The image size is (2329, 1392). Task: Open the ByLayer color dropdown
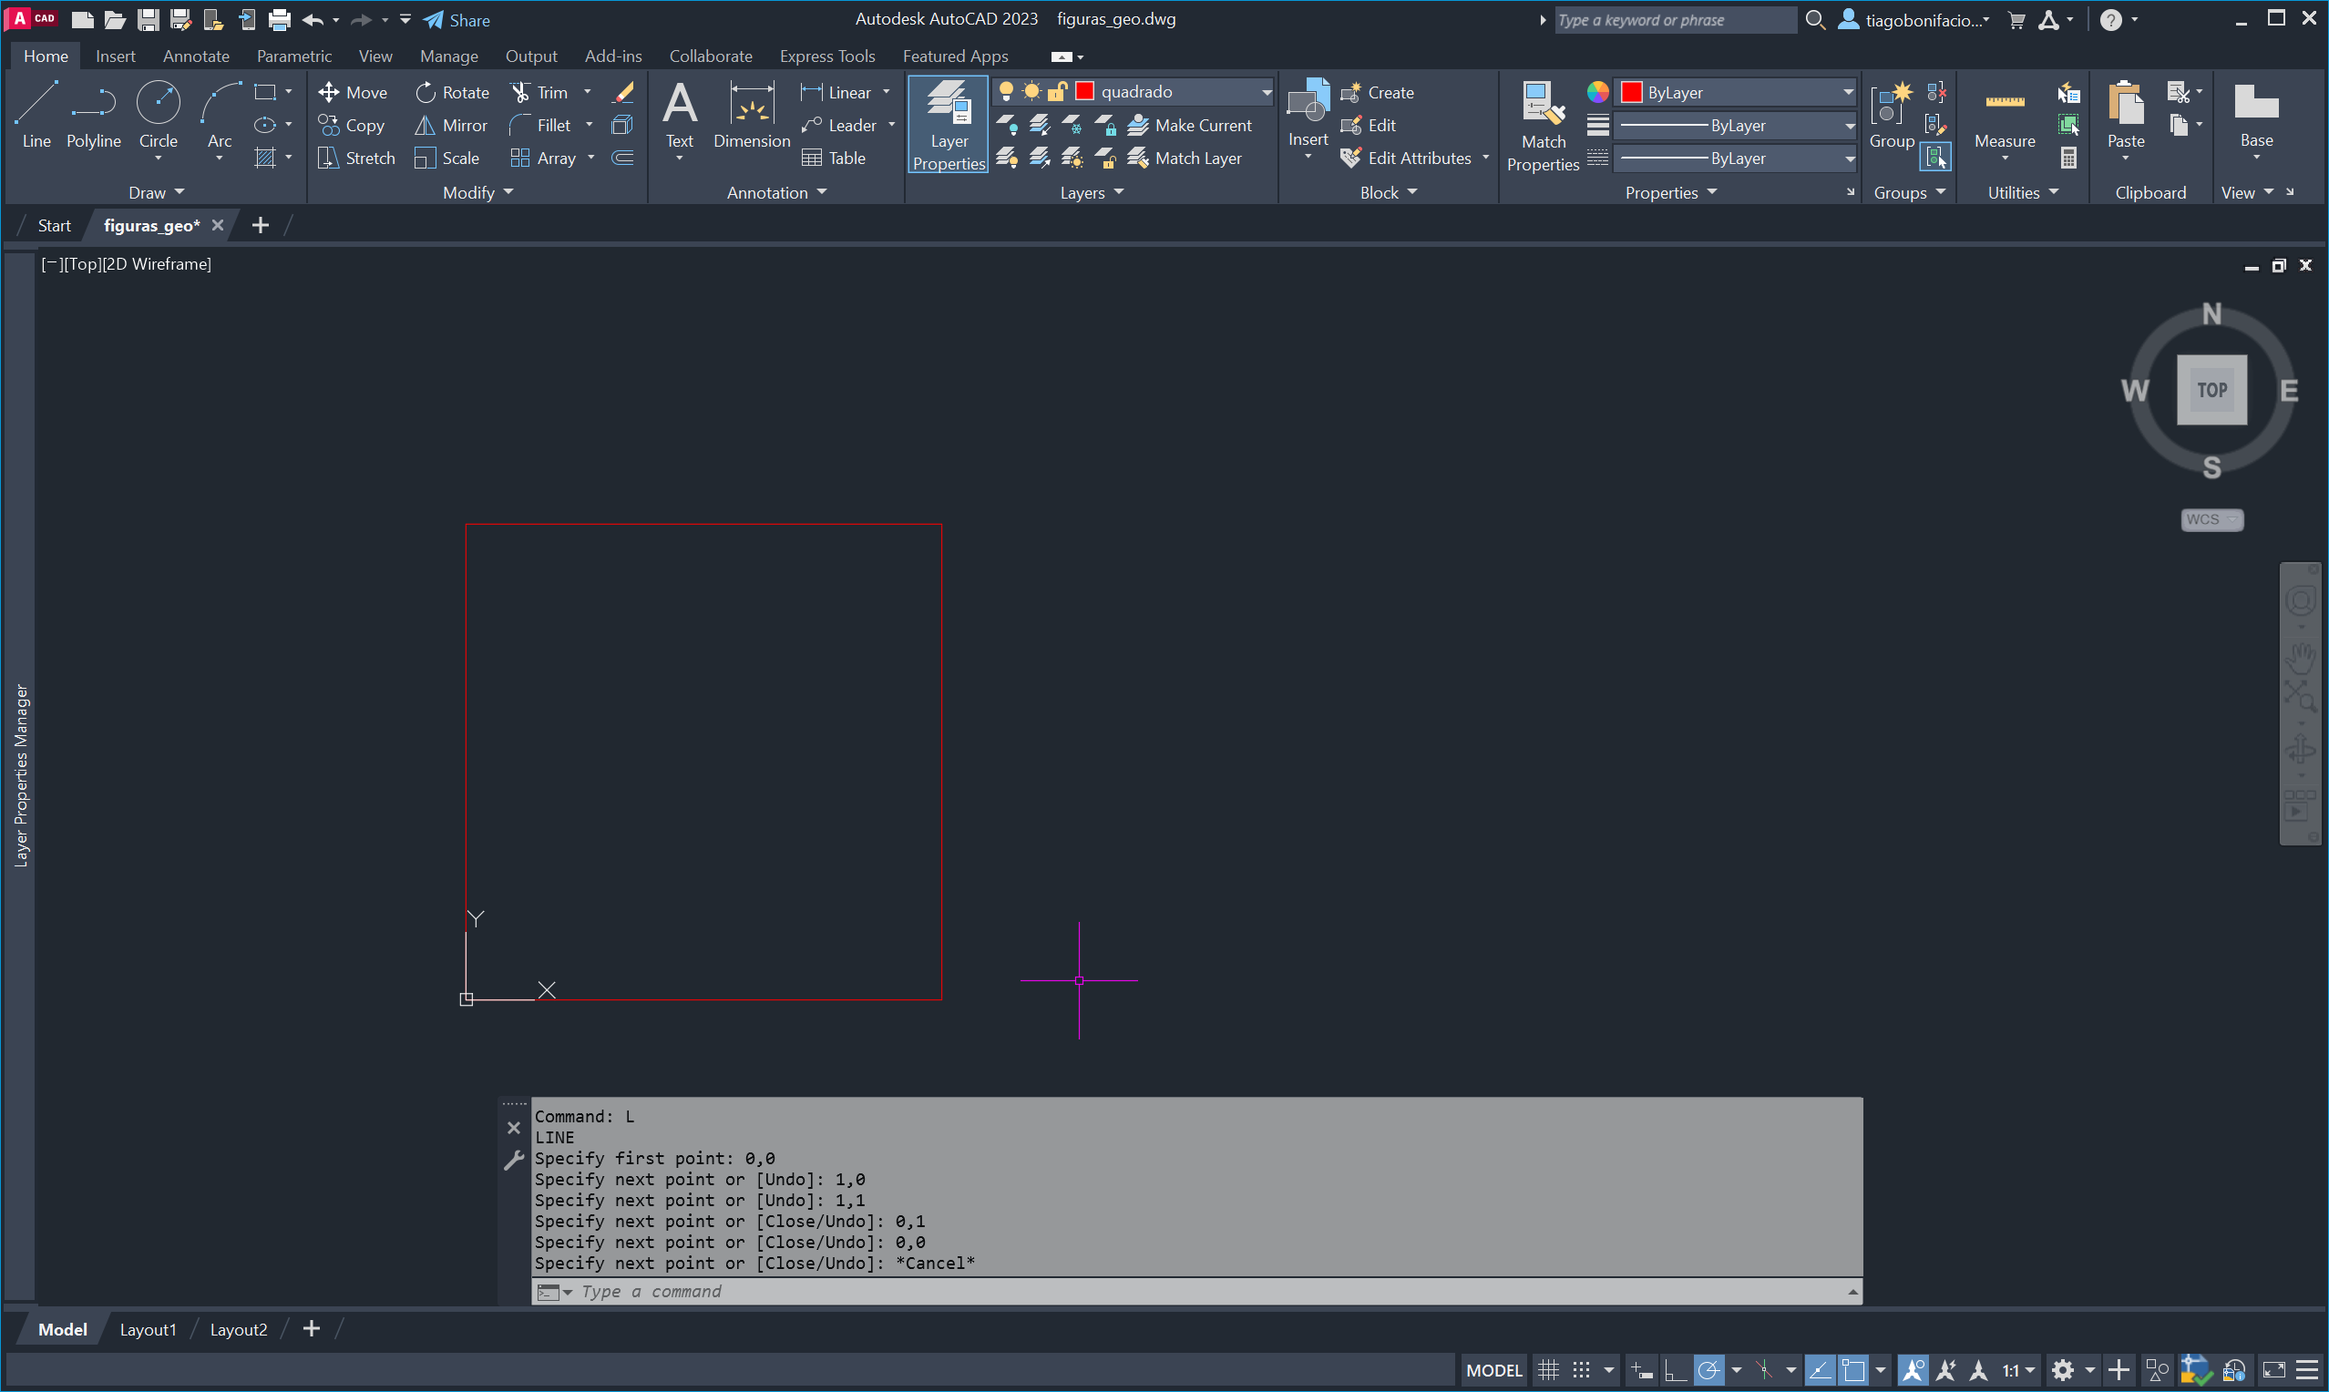(1847, 92)
